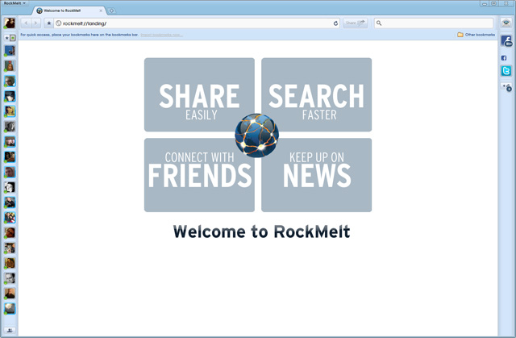Viewport: 516px width, 338px height.
Task: Open the RockMelt main menu dropdown
Action: [15, 3]
